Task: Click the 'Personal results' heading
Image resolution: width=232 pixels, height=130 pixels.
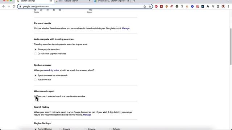Action: coord(42,23)
